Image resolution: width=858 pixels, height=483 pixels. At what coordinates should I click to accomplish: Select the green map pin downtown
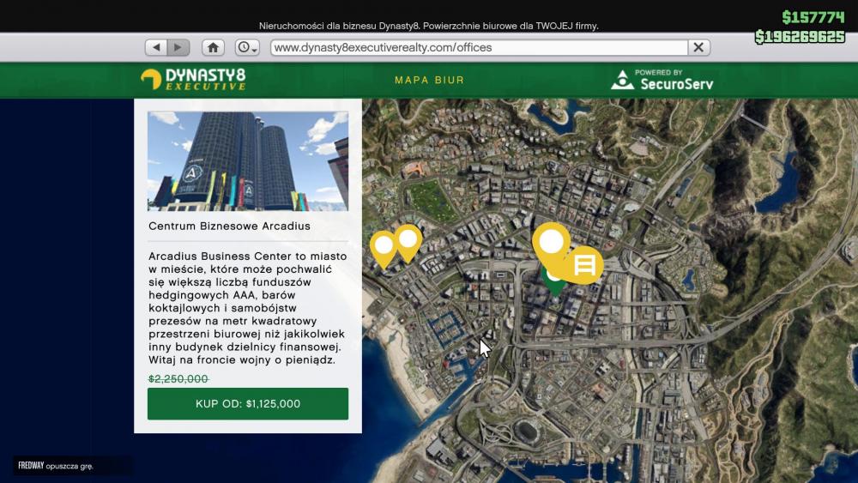[554, 286]
